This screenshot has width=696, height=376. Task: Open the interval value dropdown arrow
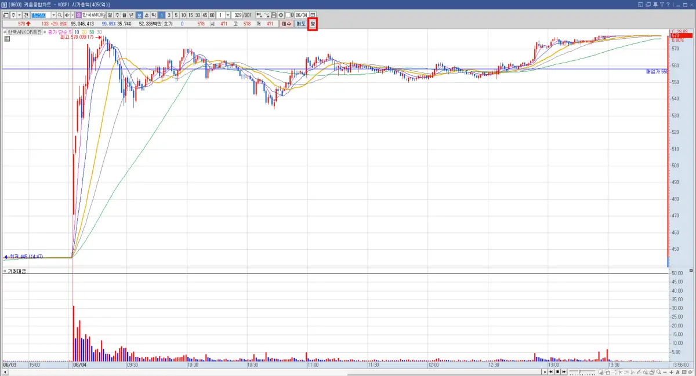227,14
